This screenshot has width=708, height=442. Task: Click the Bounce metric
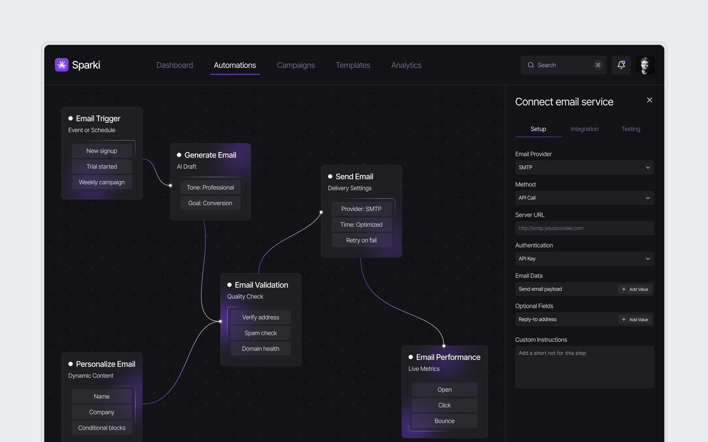pos(444,421)
